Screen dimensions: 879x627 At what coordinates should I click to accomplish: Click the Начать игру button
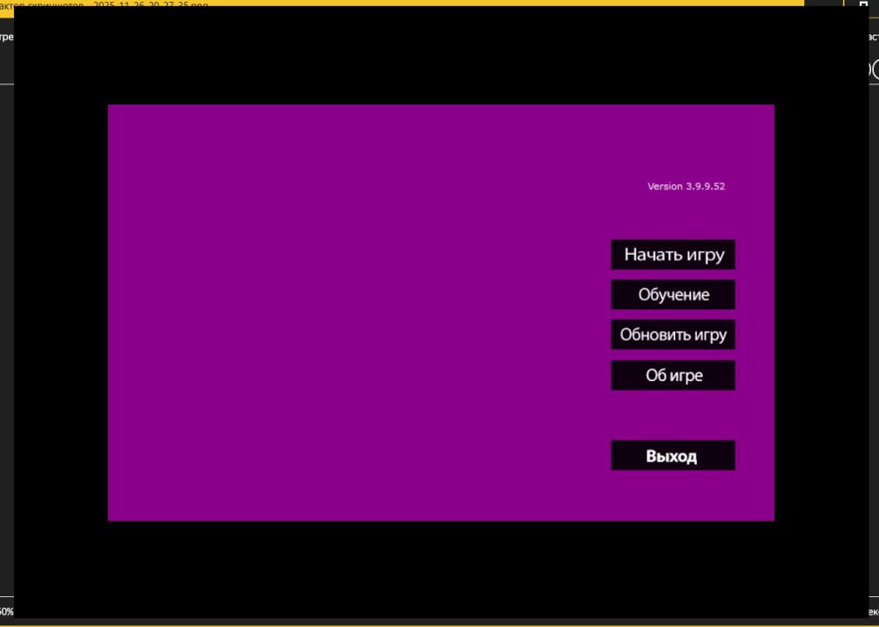point(673,255)
